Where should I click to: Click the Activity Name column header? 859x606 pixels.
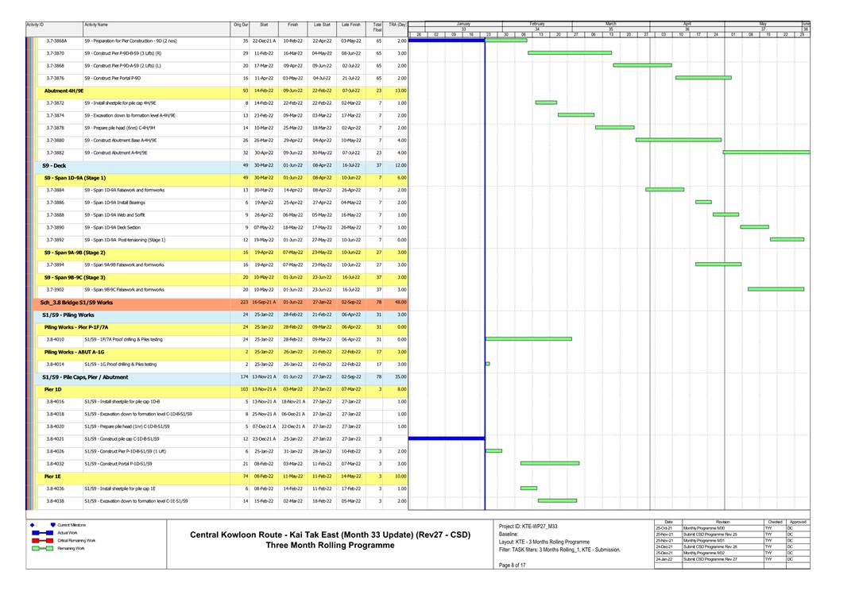[x=96, y=25]
